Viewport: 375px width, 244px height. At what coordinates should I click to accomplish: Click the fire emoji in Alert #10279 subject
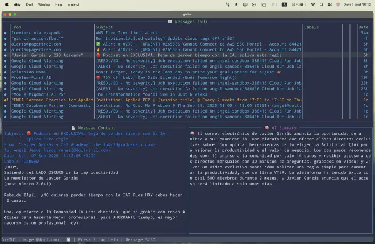click(98, 49)
